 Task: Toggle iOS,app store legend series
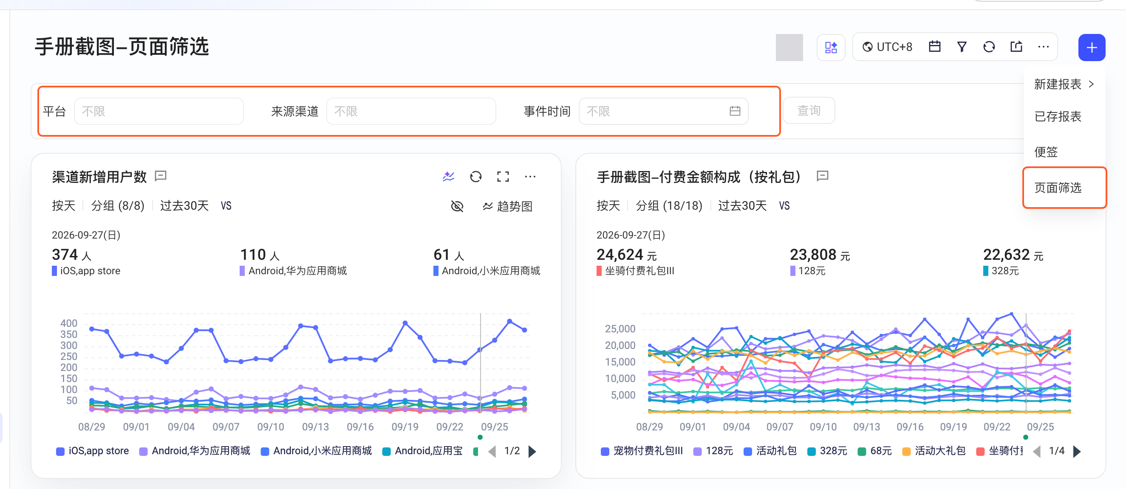pos(92,450)
